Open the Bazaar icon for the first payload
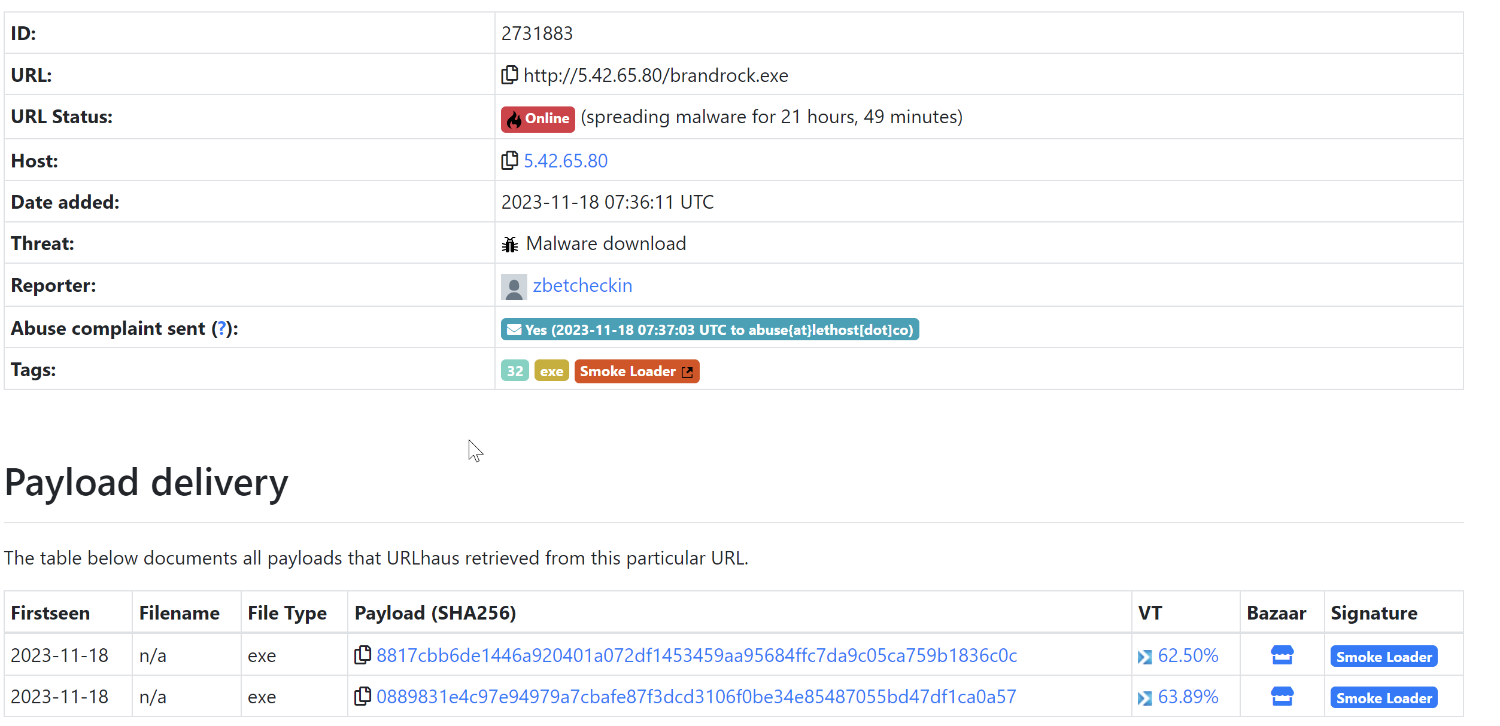This screenshot has height=726, width=1500. (1282, 655)
